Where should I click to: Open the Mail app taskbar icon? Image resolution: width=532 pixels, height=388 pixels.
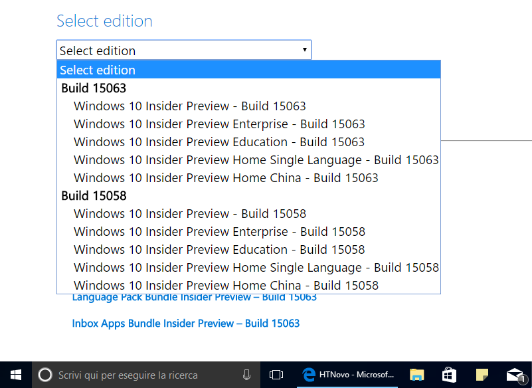(515, 375)
